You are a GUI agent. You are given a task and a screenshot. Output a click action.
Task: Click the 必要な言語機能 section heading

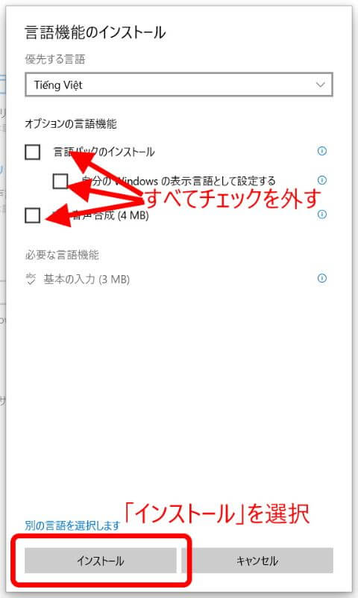tap(62, 255)
